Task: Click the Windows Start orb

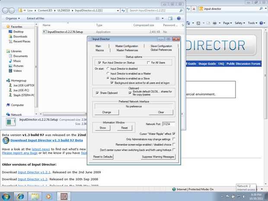Action: coord(6,196)
